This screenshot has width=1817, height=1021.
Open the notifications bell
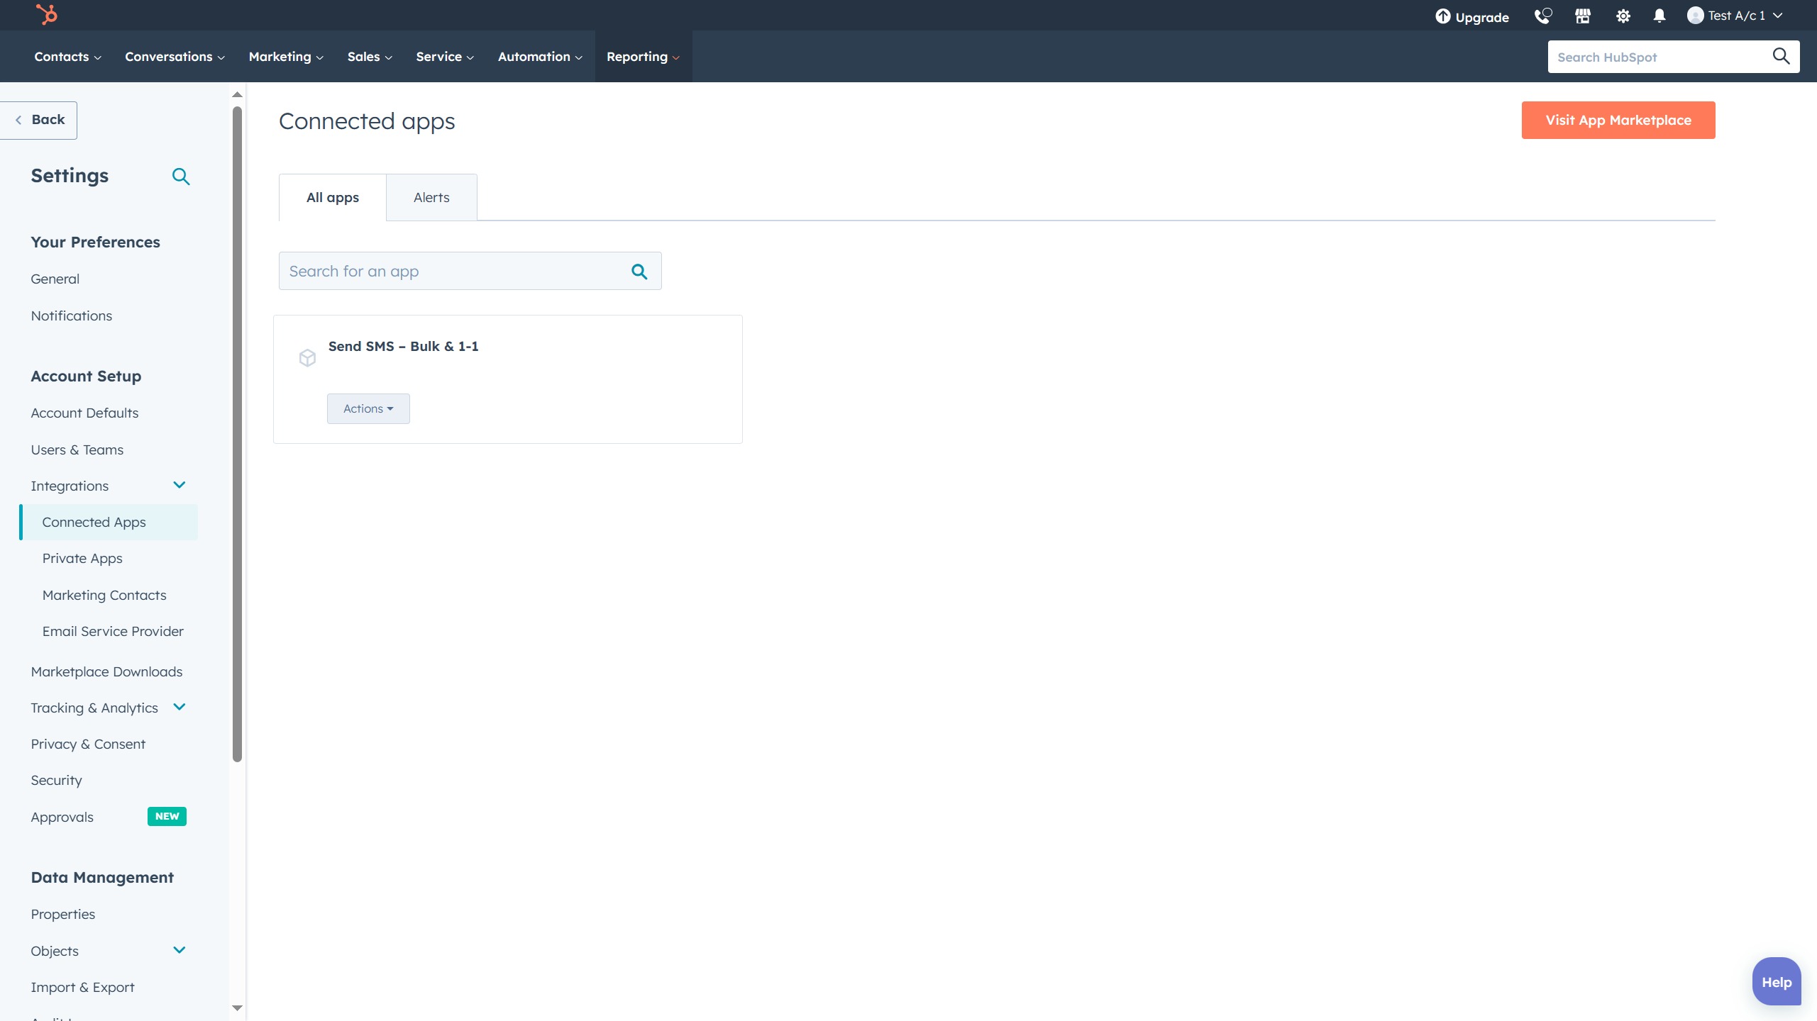pos(1659,16)
